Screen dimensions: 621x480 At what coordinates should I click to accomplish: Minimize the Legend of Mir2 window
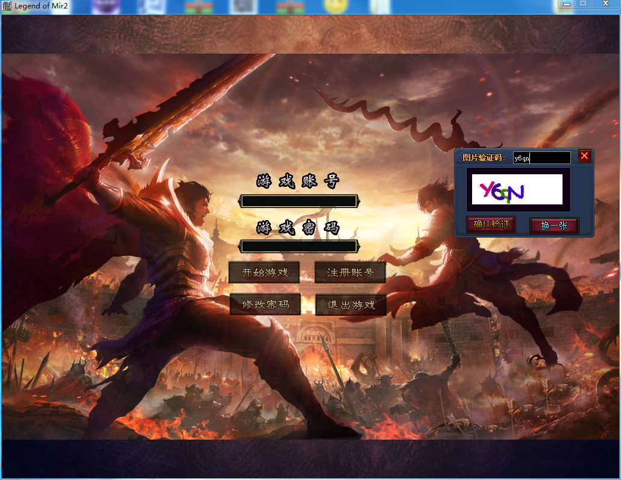click(567, 4)
